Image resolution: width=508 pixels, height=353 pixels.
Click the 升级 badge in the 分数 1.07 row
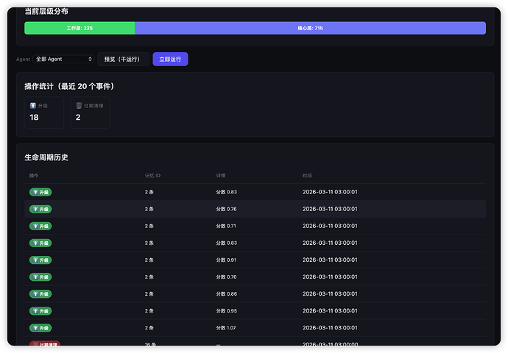(x=40, y=328)
